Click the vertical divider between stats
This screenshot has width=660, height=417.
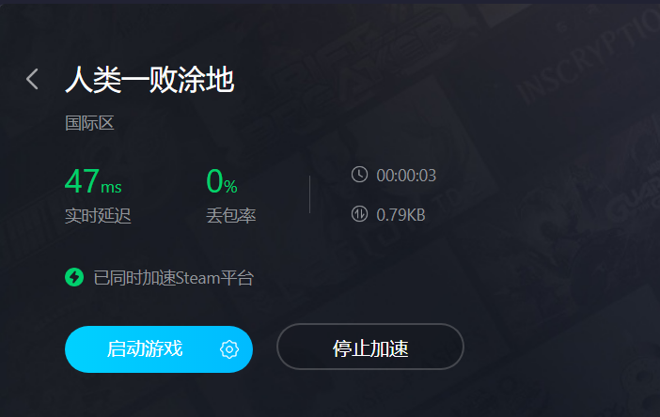pos(310,194)
